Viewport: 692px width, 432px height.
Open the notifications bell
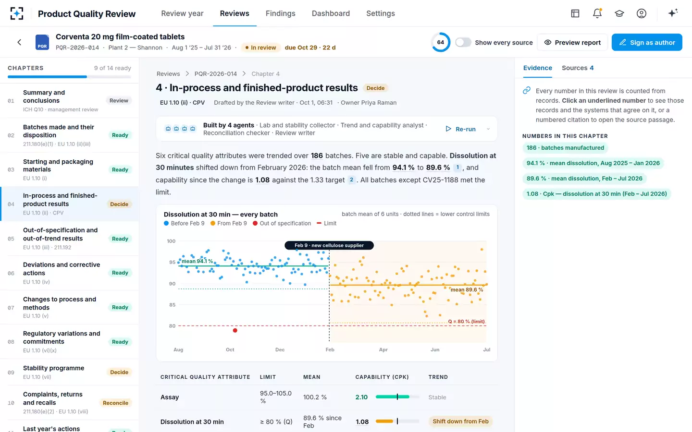point(597,13)
